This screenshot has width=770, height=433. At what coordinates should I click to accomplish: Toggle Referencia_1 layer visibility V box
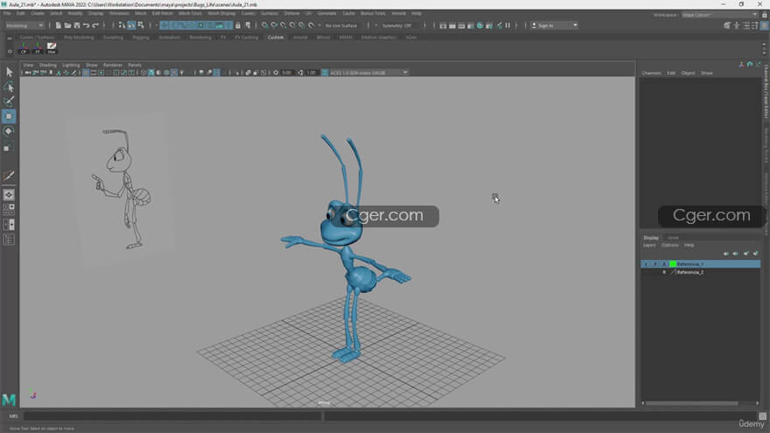(x=646, y=264)
